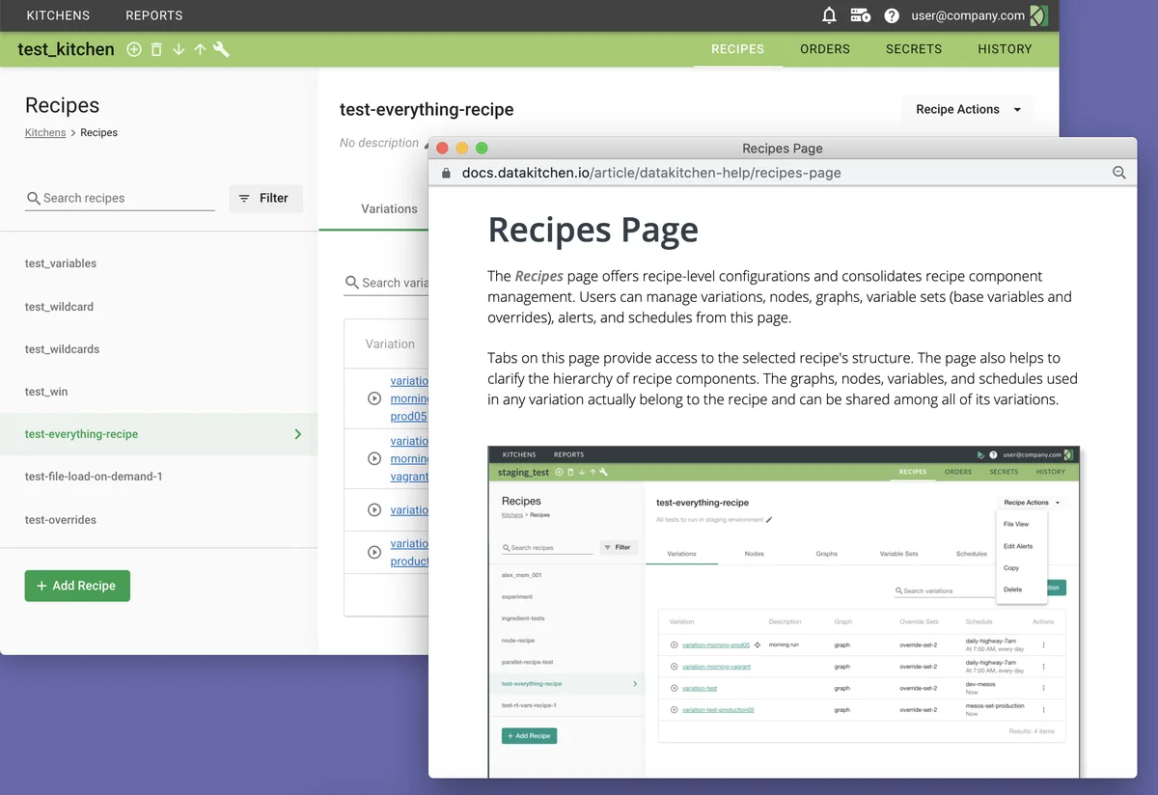
Task: Switch to the ORDERS tab
Action: 825,49
